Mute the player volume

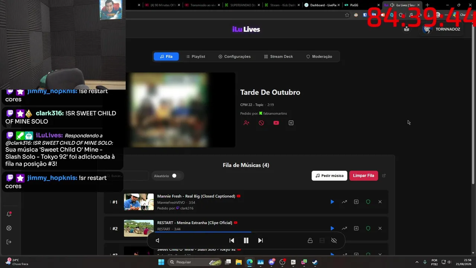click(x=158, y=240)
